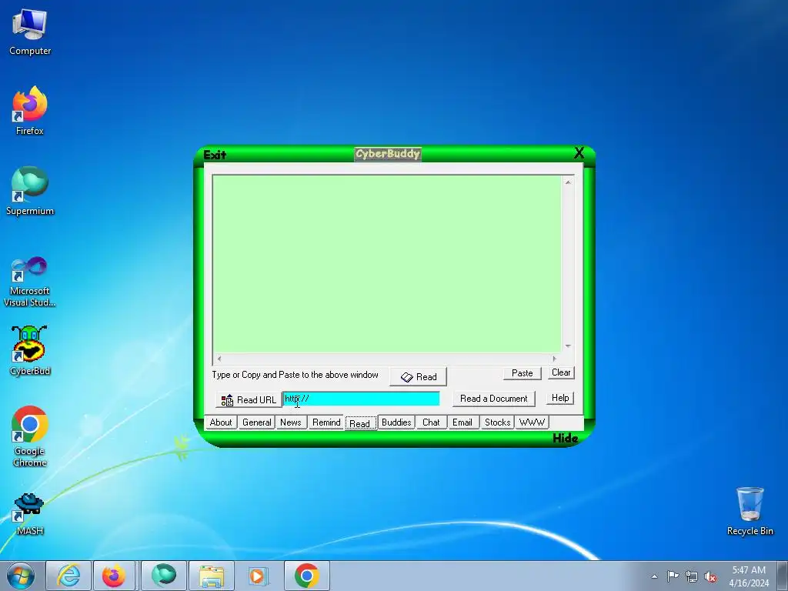
Task: Switch to the News tab
Action: pos(290,422)
